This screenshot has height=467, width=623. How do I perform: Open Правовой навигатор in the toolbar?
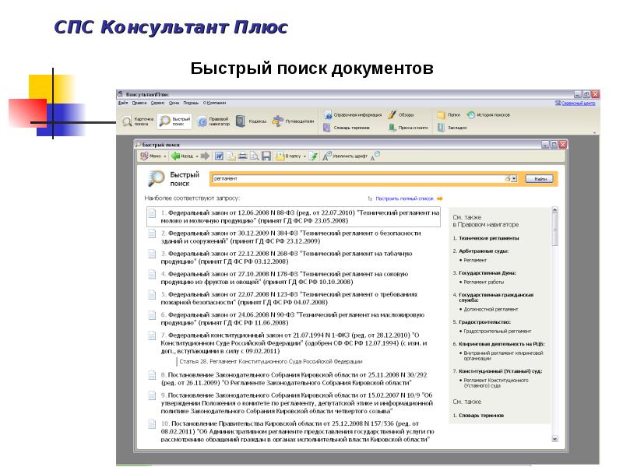pos(213,121)
